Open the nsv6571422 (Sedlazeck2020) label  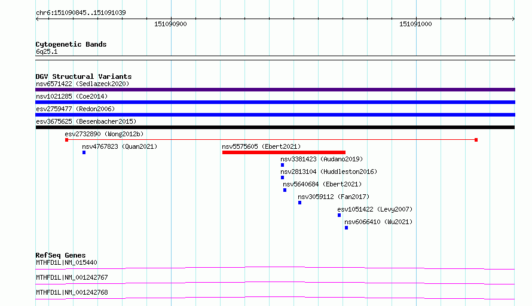pos(82,84)
